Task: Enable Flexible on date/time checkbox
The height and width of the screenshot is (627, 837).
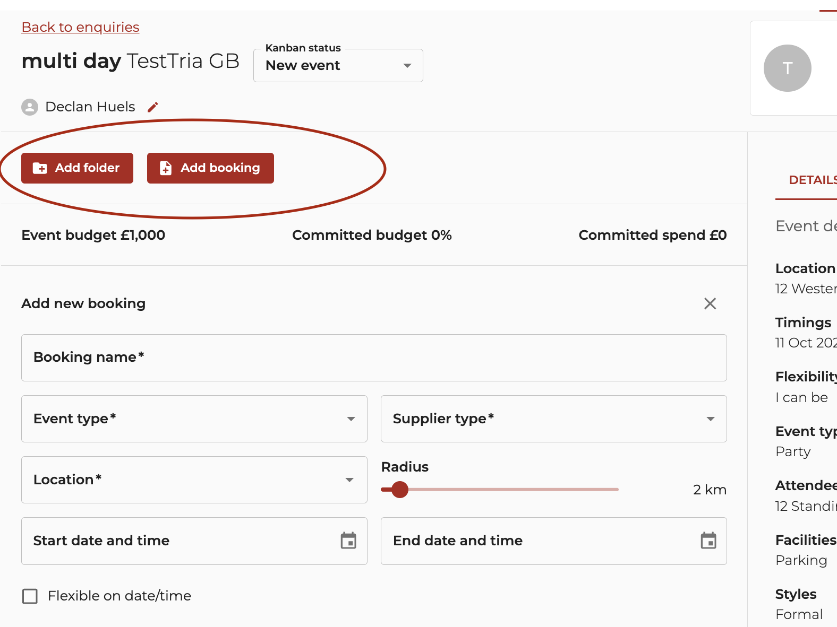Action: (30, 596)
